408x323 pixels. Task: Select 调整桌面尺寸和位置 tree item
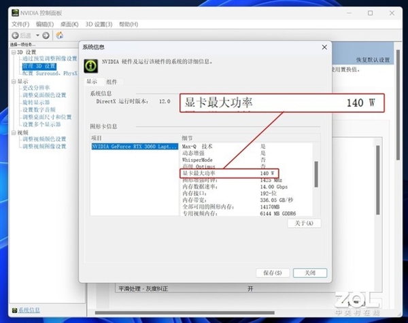(x=47, y=117)
